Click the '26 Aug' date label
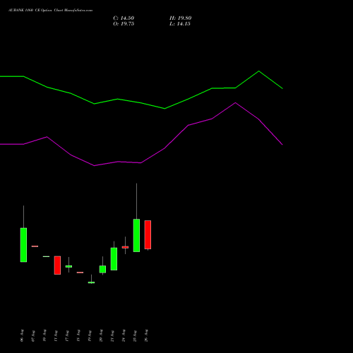 pos(146,335)
